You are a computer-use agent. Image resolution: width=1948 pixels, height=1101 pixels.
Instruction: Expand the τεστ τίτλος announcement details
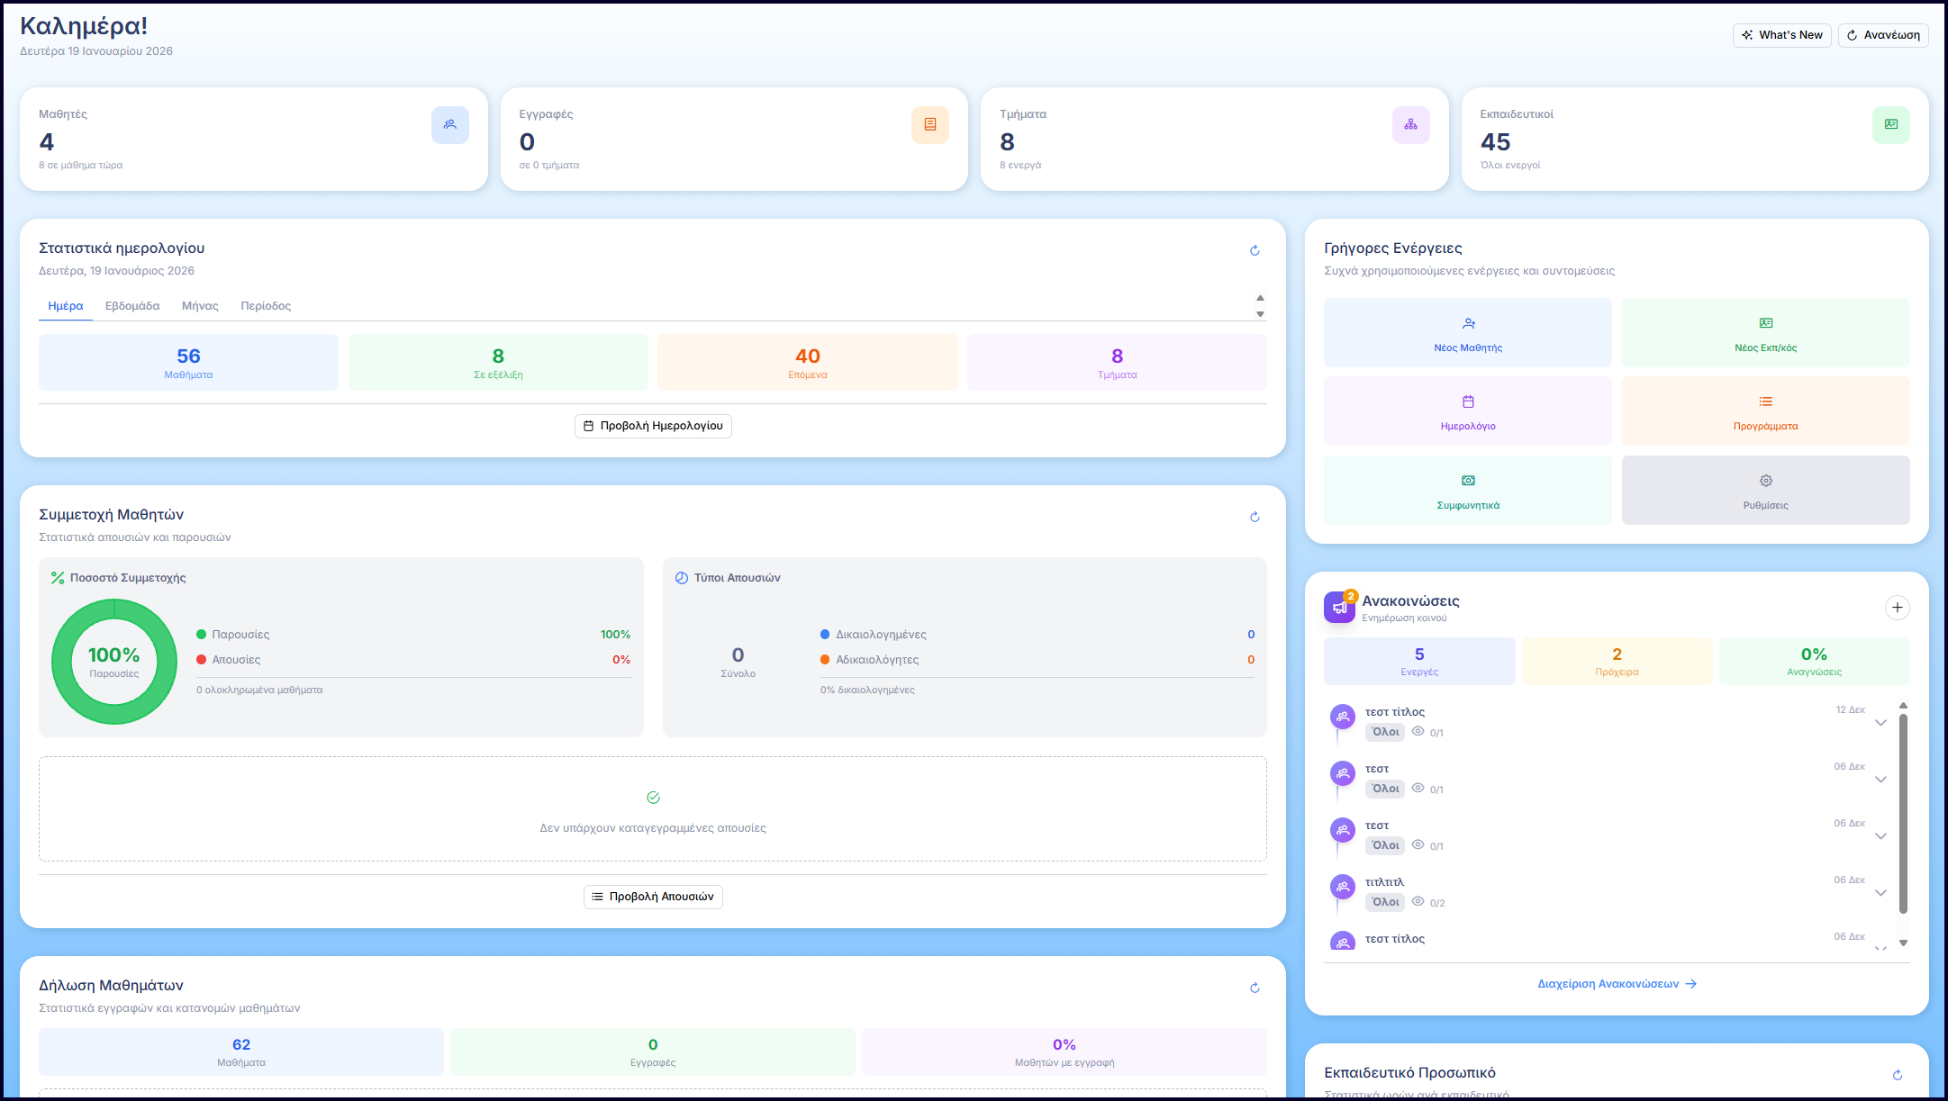(x=1880, y=722)
